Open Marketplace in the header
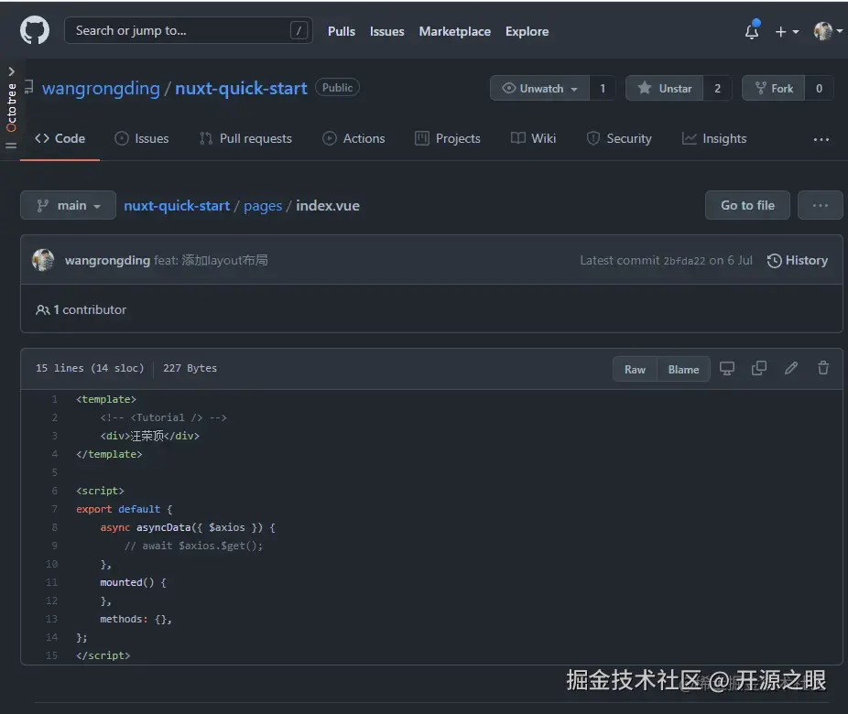The width and height of the screenshot is (848, 714). tap(455, 31)
